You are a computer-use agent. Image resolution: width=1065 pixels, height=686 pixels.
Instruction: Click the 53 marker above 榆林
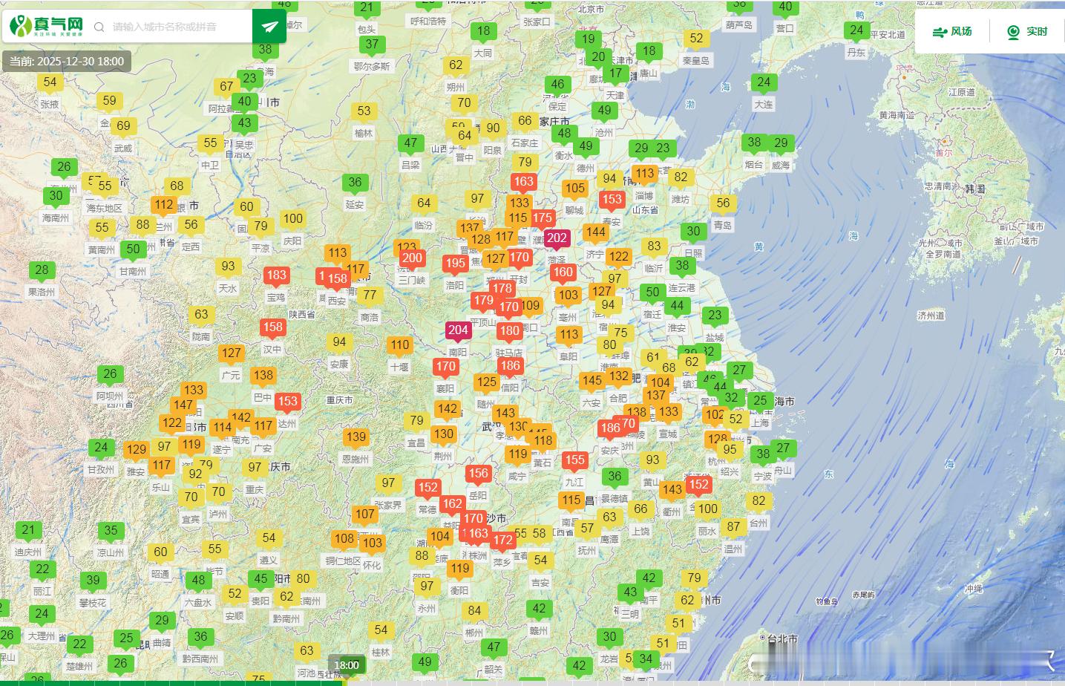(x=364, y=111)
